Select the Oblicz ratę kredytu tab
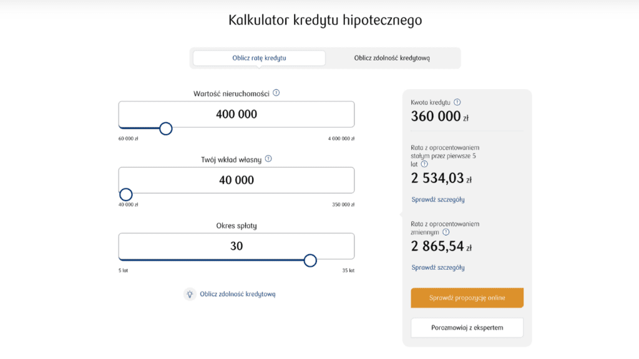 [x=259, y=58]
